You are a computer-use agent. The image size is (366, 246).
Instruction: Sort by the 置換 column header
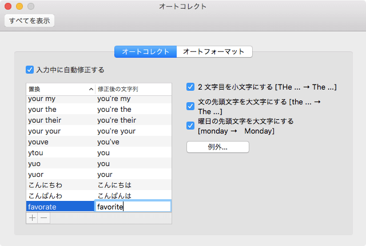(x=60, y=89)
